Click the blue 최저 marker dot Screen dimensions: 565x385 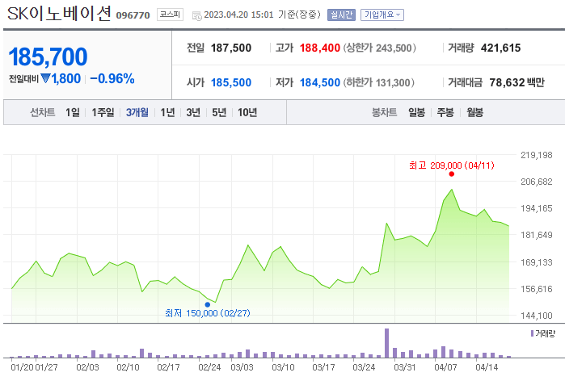point(208,305)
